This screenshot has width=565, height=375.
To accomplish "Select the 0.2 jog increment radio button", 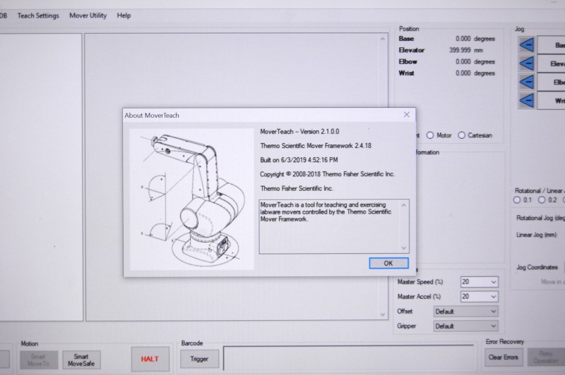I will pos(542,200).
